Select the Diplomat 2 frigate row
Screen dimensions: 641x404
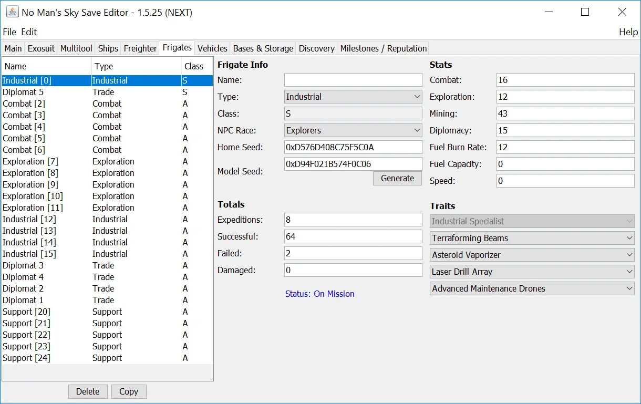tap(107, 288)
